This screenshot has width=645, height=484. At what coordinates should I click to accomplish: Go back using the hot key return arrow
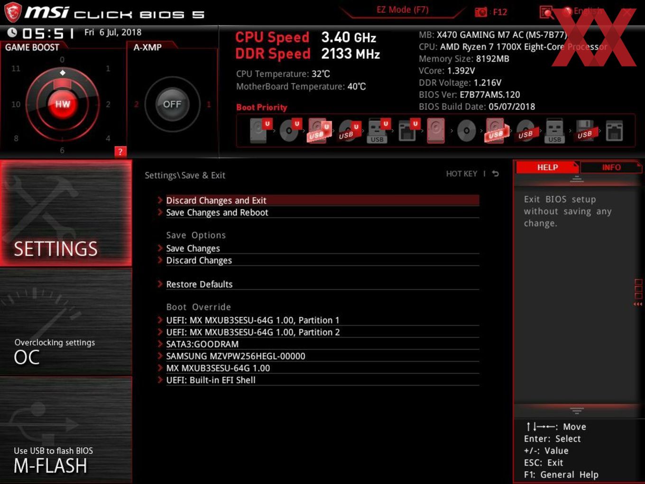[495, 174]
